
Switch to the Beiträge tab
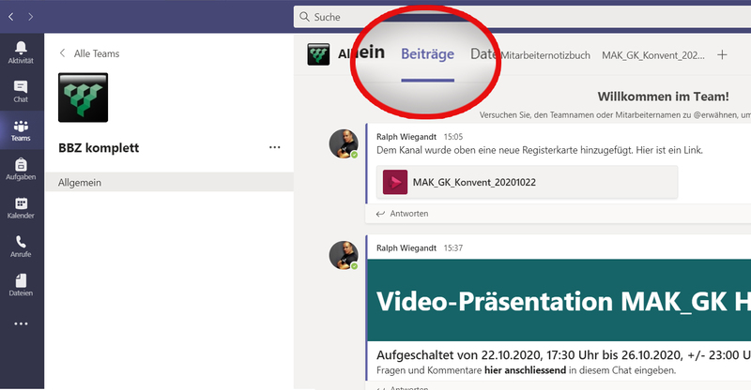(x=427, y=54)
